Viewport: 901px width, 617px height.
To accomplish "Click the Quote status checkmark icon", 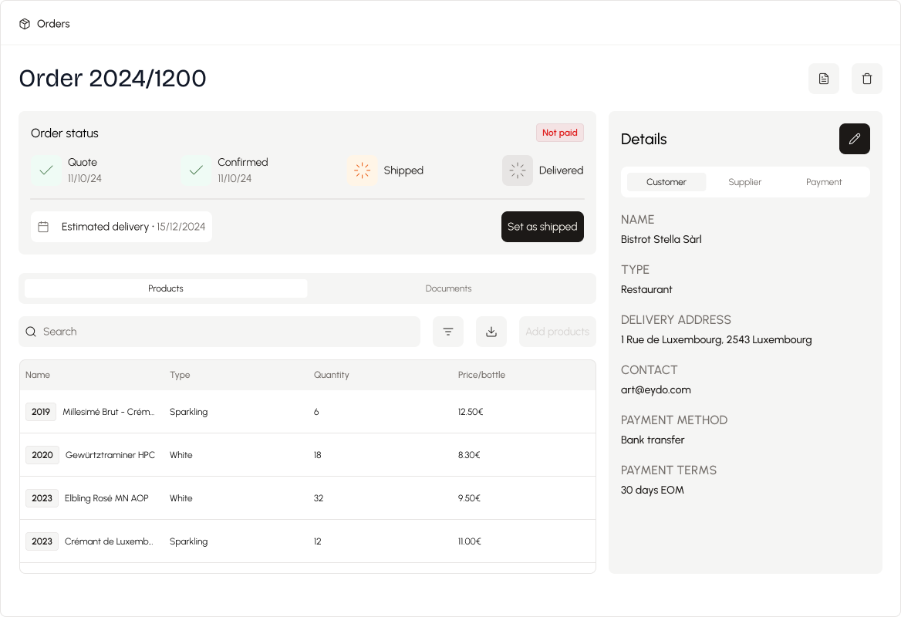I will 46,170.
